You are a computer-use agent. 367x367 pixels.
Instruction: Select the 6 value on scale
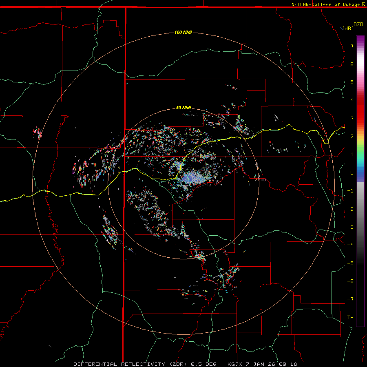click(352, 64)
